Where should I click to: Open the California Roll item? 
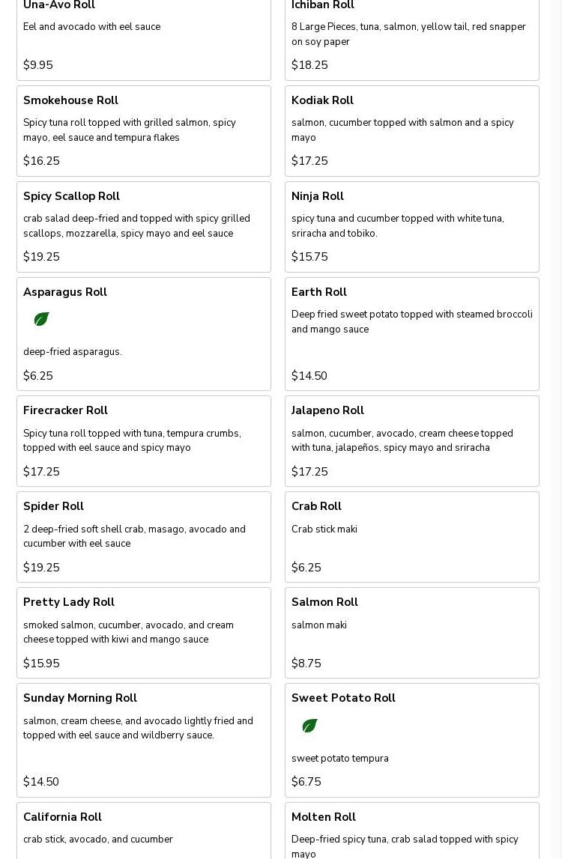(x=144, y=831)
